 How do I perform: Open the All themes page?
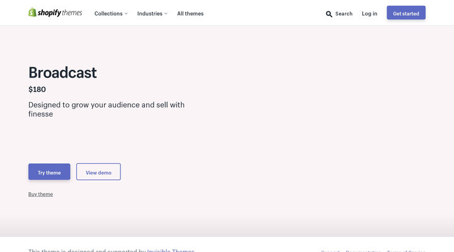pos(190,14)
